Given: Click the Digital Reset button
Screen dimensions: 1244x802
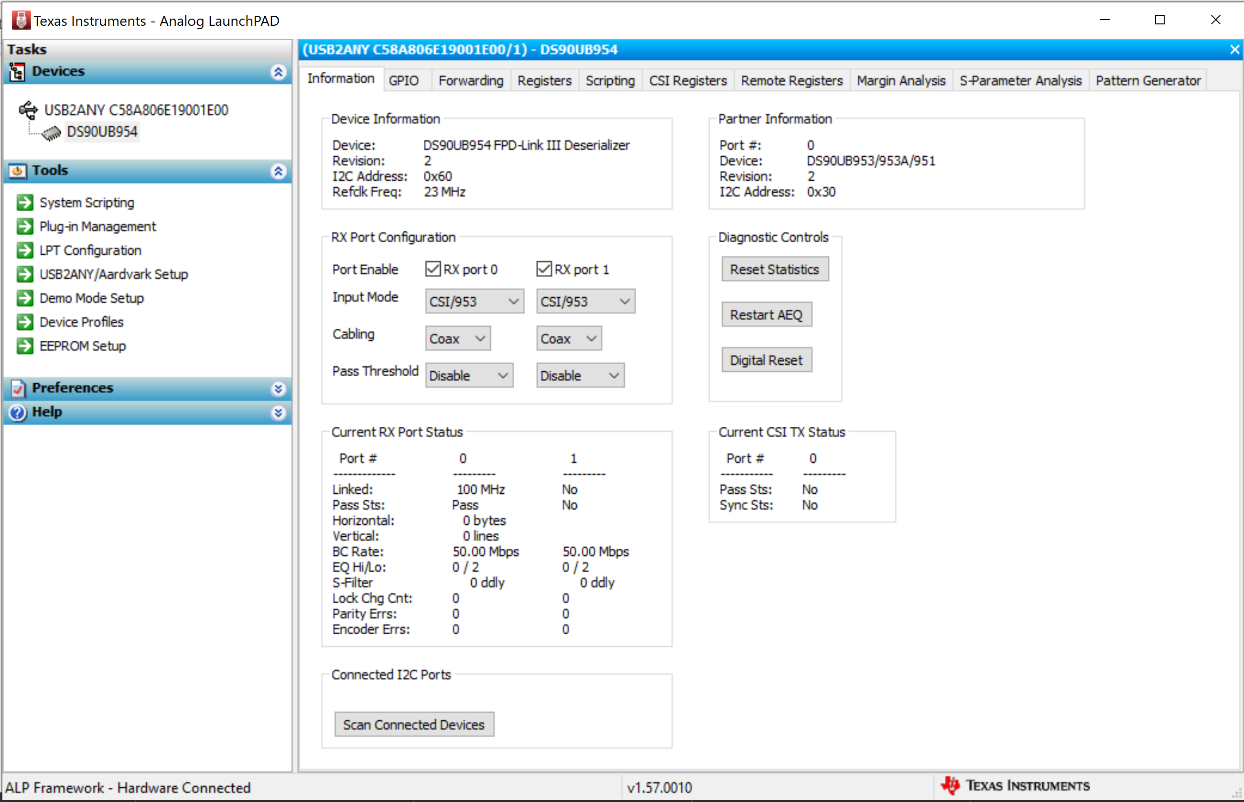Looking at the screenshot, I should pos(767,359).
